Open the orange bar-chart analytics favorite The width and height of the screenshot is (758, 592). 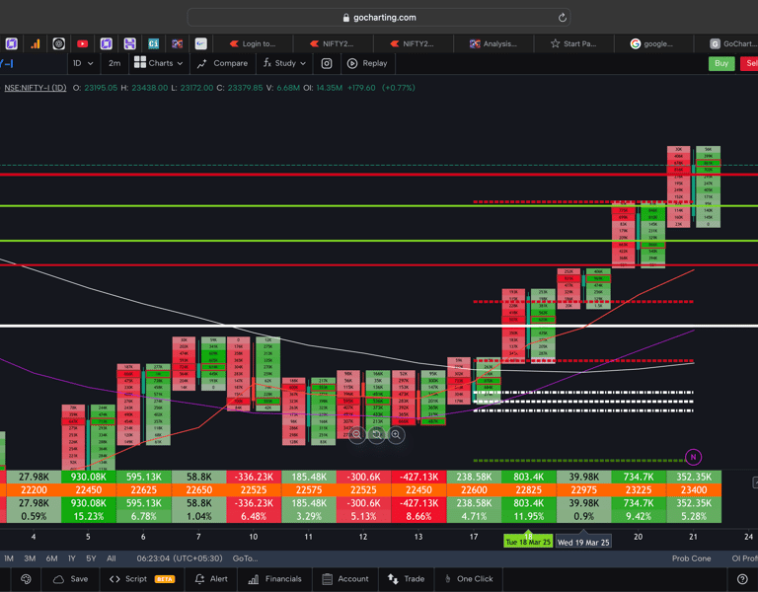[x=36, y=44]
